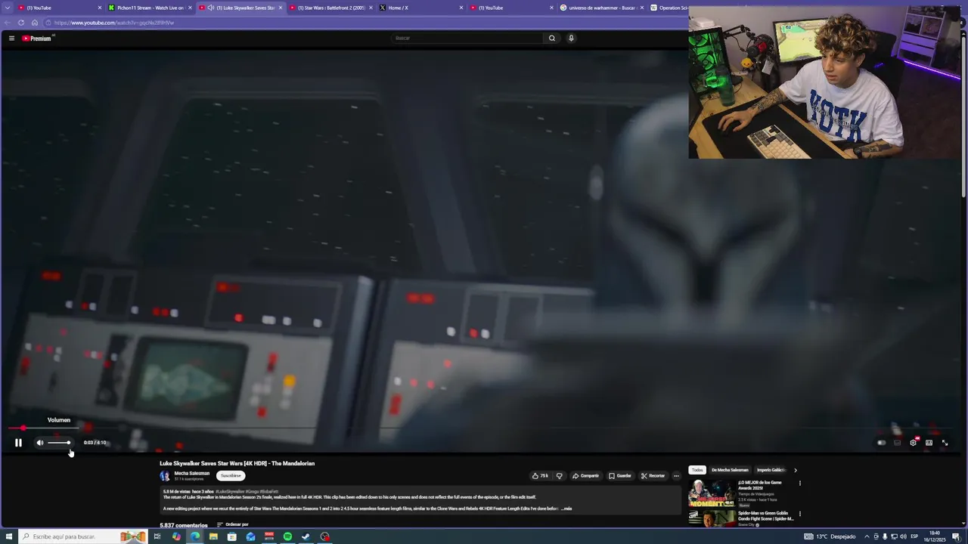Close the Home / X tab
The height and width of the screenshot is (544, 968).
tap(461, 8)
